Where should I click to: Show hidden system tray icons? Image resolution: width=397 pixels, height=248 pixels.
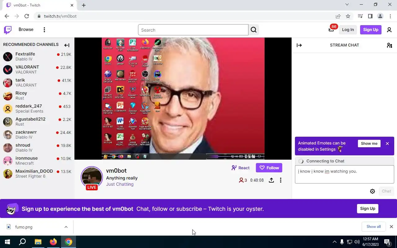pos(334,242)
